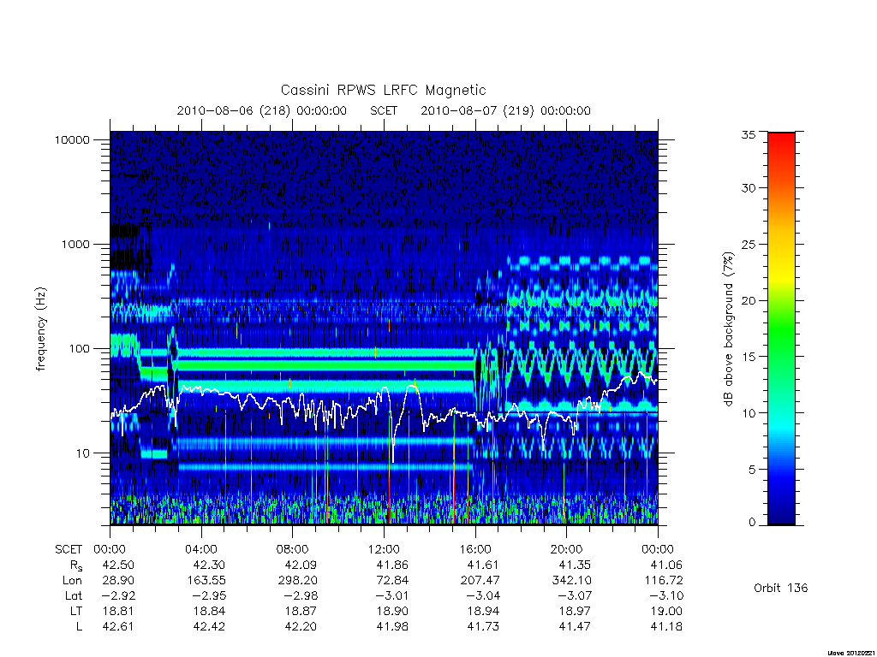
Task: Click the 12:00 time axis label
Action: [x=384, y=549]
